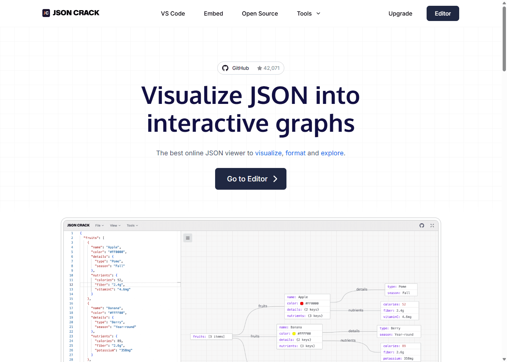Click the 'season: Year-round' node row
The image size is (507, 362).
(399, 335)
